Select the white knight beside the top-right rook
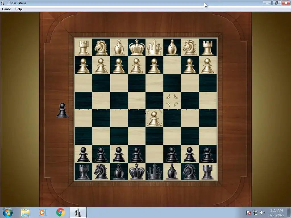 click(x=190, y=48)
